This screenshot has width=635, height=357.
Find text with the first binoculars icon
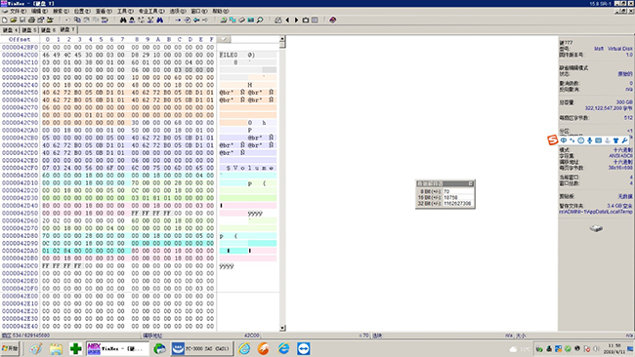pyautogui.click(x=123, y=20)
